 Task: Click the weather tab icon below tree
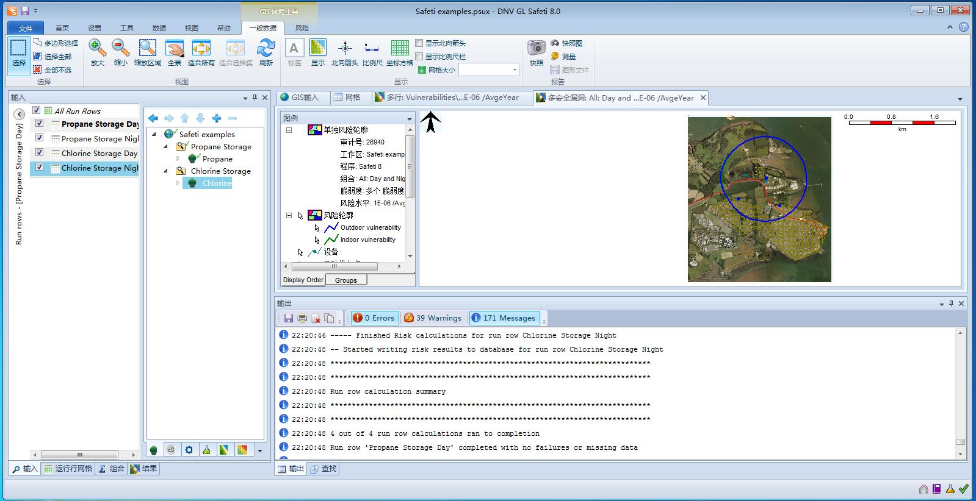[171, 450]
